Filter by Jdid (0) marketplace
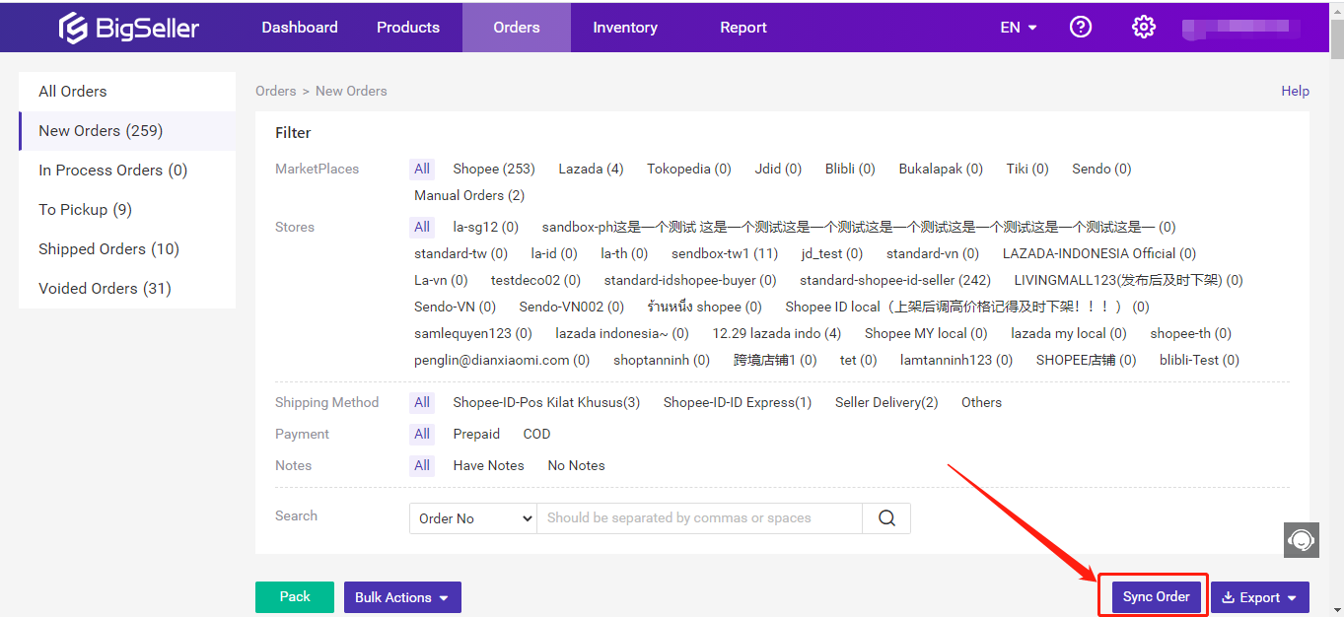 [x=778, y=170]
